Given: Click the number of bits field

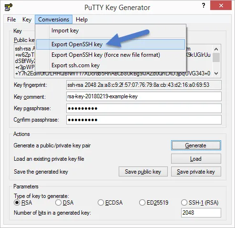Looking at the screenshot, I should [x=201, y=213].
